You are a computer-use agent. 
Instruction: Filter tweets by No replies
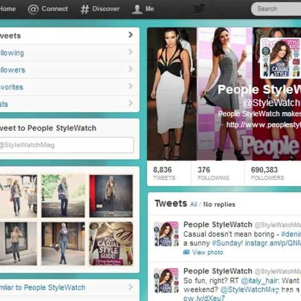coord(219,204)
